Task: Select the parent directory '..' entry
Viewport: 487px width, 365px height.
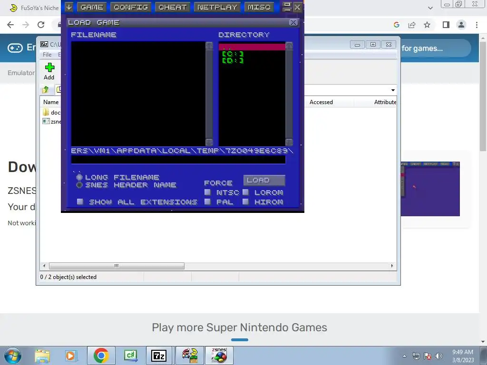Action: [x=252, y=47]
